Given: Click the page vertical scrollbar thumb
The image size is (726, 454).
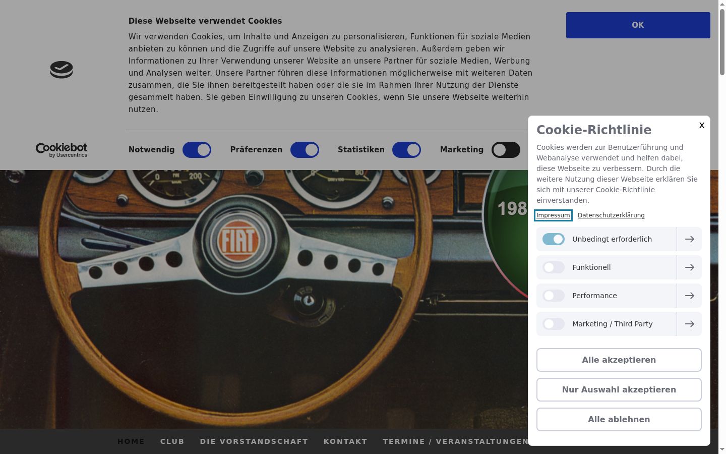Looking at the screenshot, I should click(x=722, y=41).
